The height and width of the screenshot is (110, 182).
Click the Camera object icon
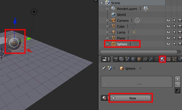coord(113,21)
